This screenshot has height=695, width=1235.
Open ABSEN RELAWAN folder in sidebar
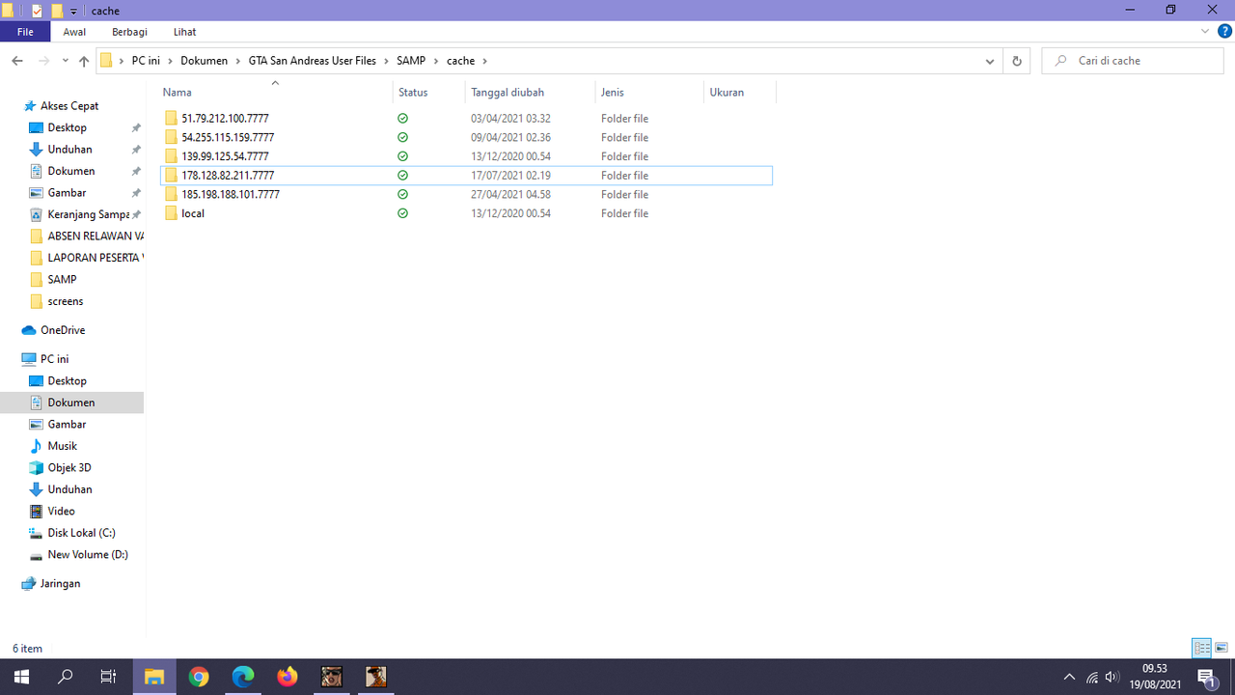click(95, 236)
